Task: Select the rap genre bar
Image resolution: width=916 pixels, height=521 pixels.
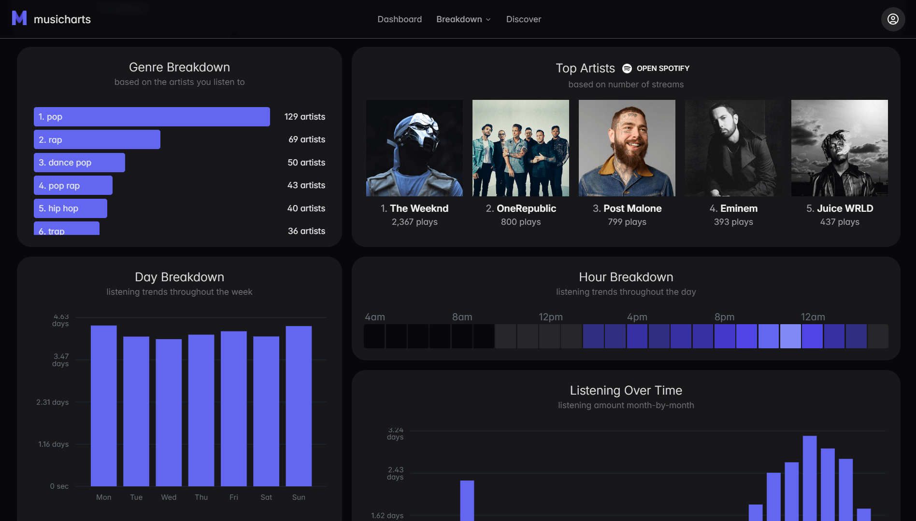Action: click(x=97, y=139)
